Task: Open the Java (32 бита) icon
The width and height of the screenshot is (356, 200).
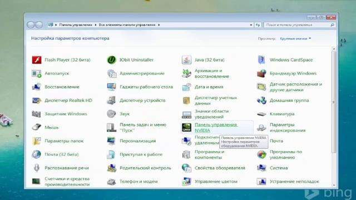Action: (x=186, y=60)
